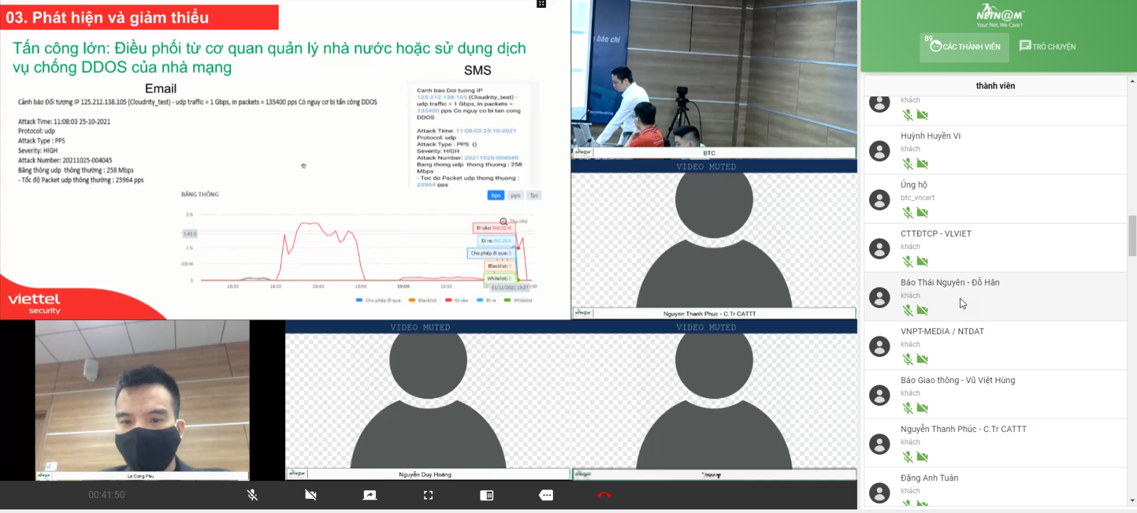Image resolution: width=1137 pixels, height=513 pixels.
Task: Click camera-off icon for Ủng hộ
Action: click(x=922, y=213)
